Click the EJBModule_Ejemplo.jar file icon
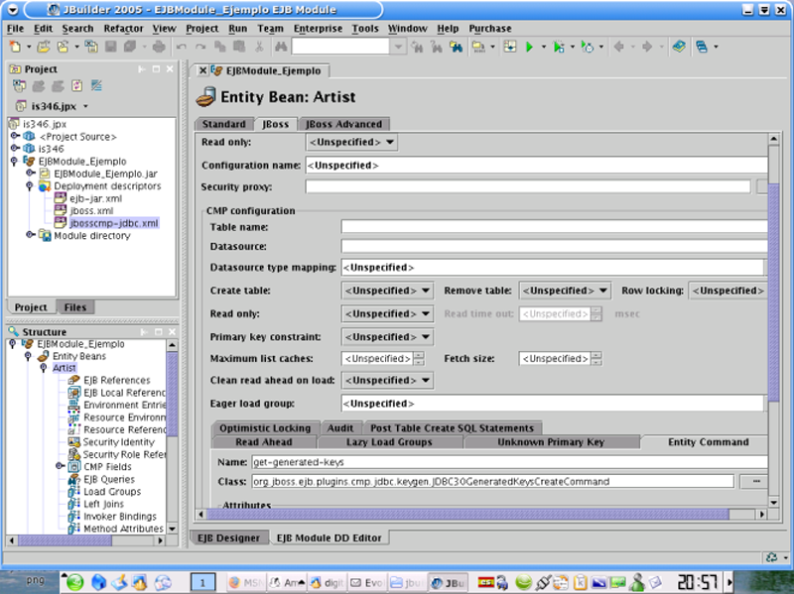Viewport: 794px width, 594px height. click(45, 174)
